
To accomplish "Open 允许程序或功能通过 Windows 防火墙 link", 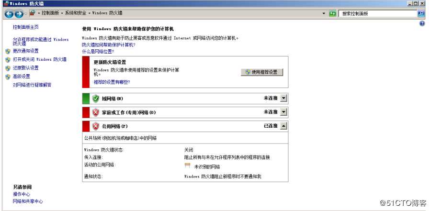I will pos(41,42).
